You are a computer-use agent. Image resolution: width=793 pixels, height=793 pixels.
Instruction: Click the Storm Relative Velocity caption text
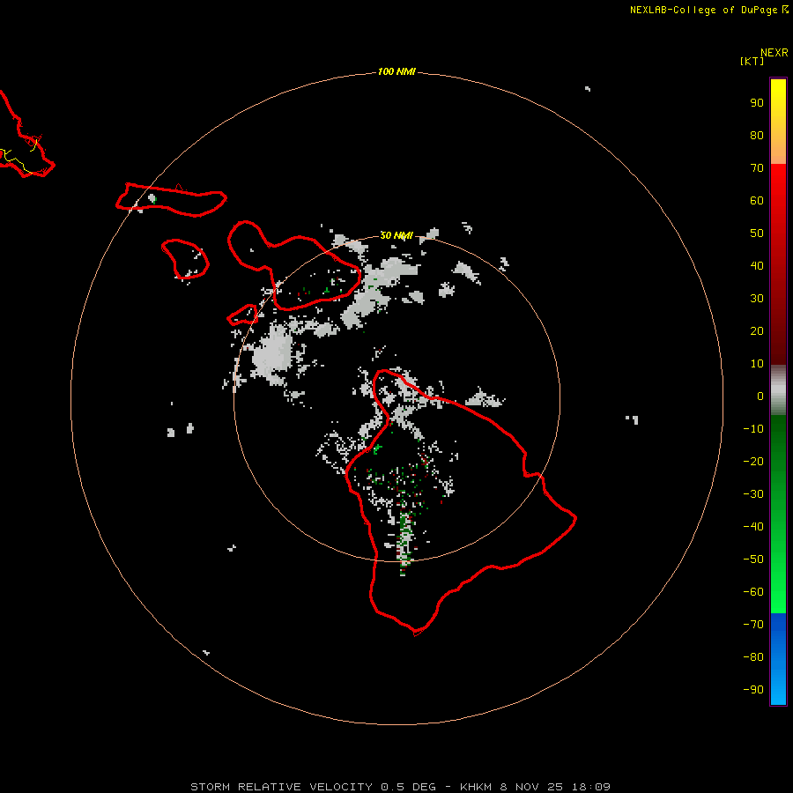coord(400,787)
